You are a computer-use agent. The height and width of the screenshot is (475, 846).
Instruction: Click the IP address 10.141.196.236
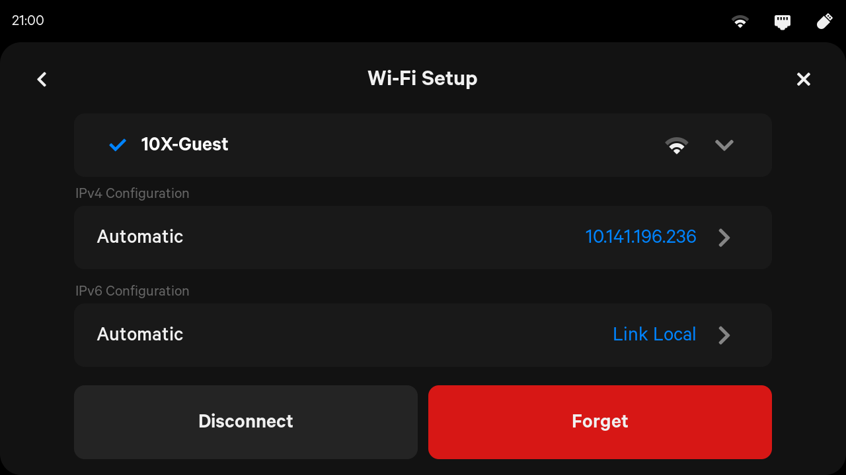tap(640, 237)
